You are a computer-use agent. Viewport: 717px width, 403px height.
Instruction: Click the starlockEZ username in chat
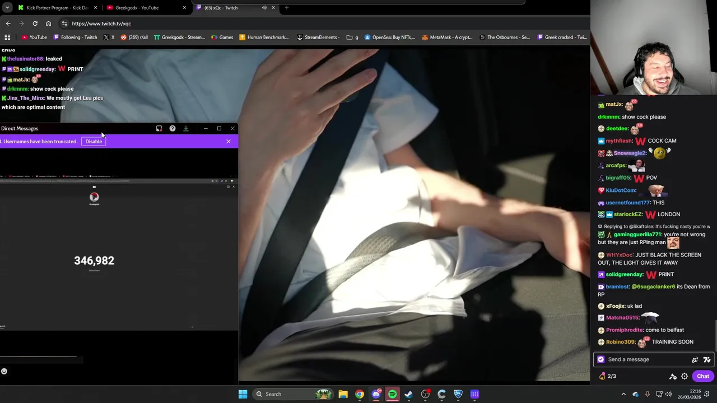(628, 214)
